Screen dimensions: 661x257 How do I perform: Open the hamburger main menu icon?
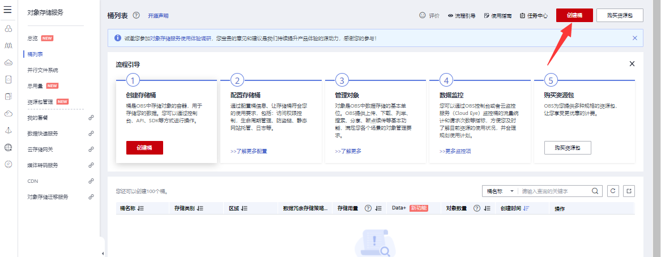pos(7,10)
